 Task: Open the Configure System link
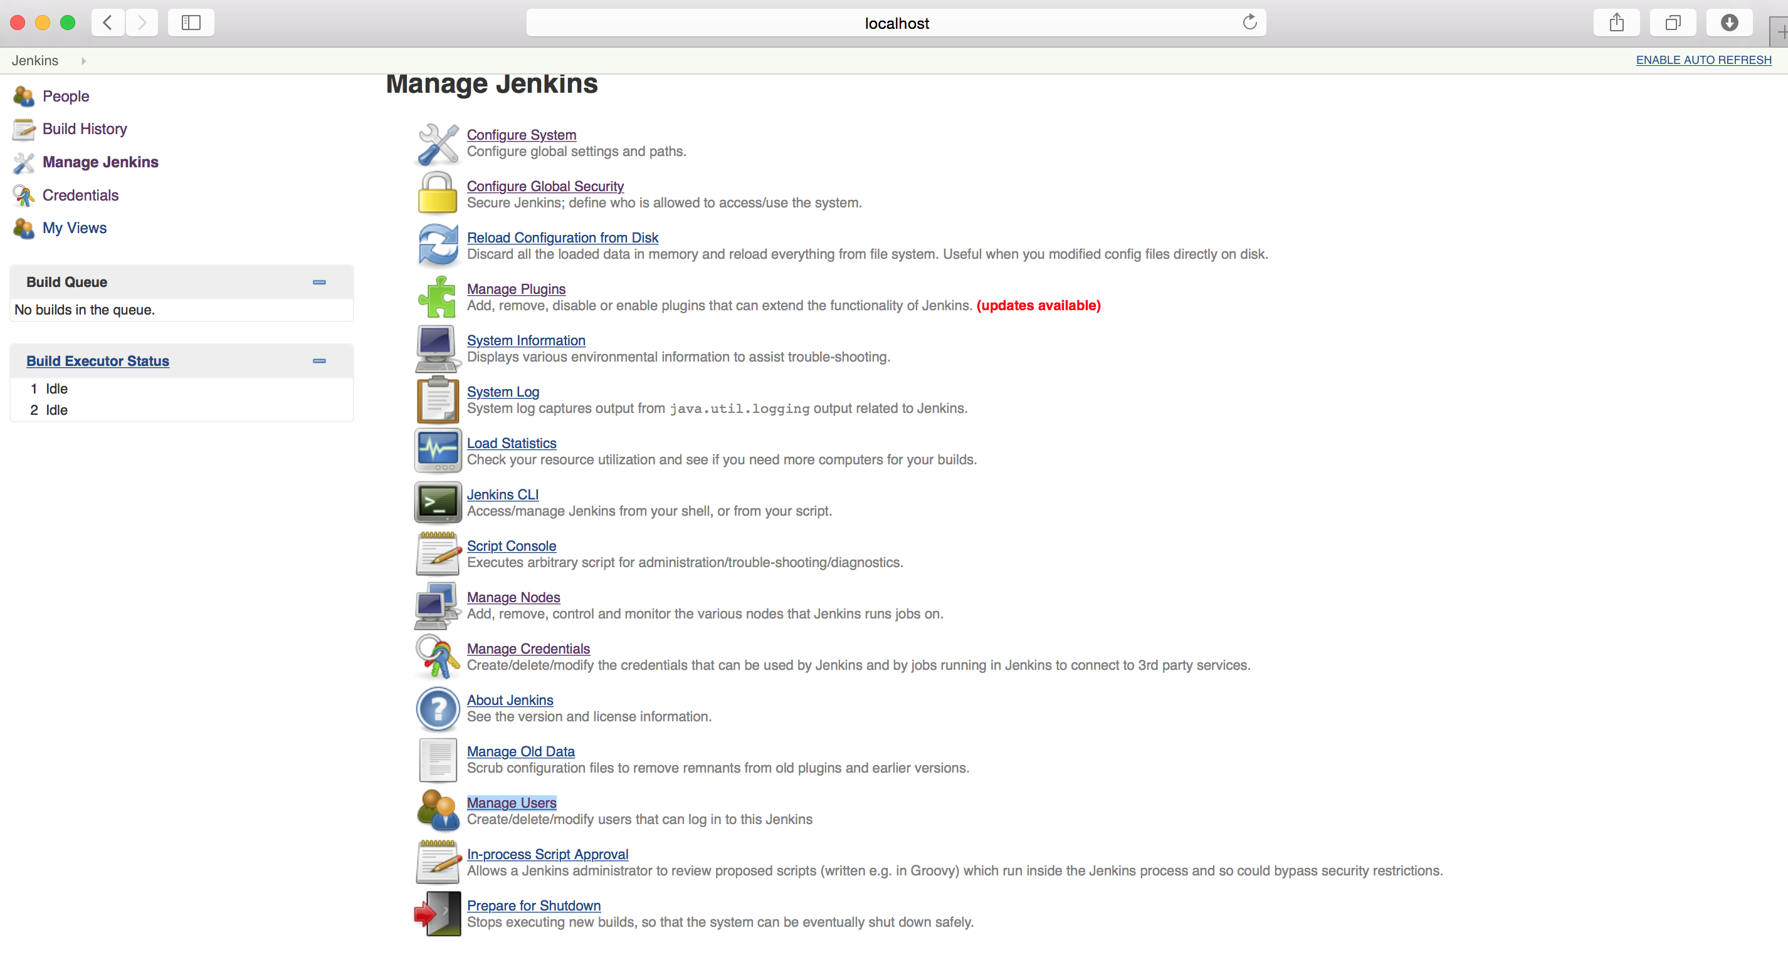(521, 135)
